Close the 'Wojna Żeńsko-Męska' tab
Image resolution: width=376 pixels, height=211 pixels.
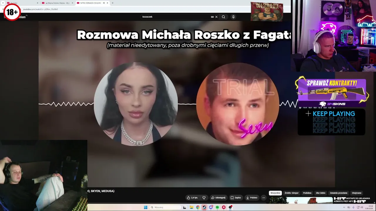click(x=73, y=3)
